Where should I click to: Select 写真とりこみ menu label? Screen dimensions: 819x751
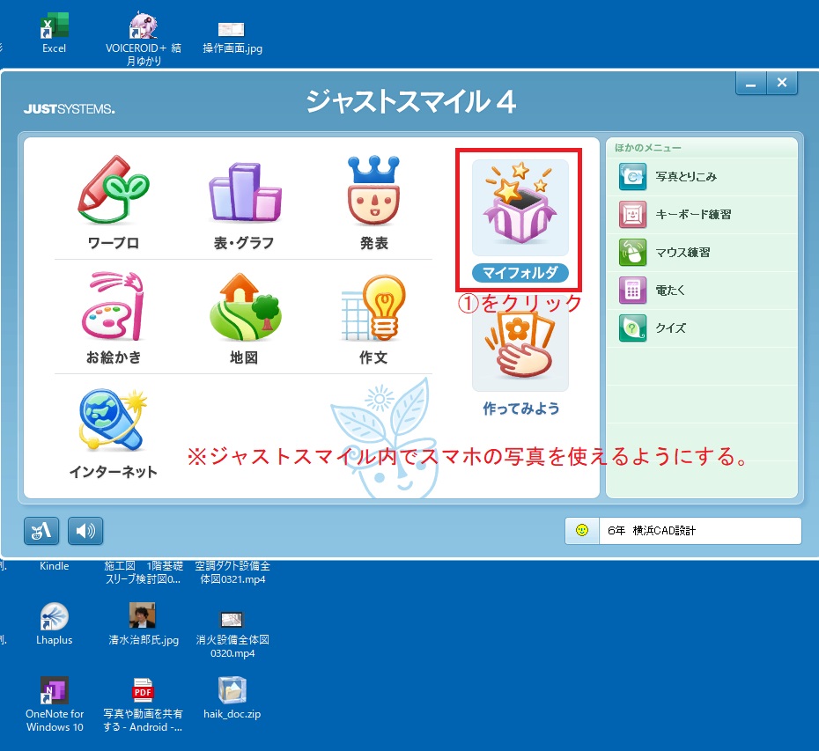[686, 177]
